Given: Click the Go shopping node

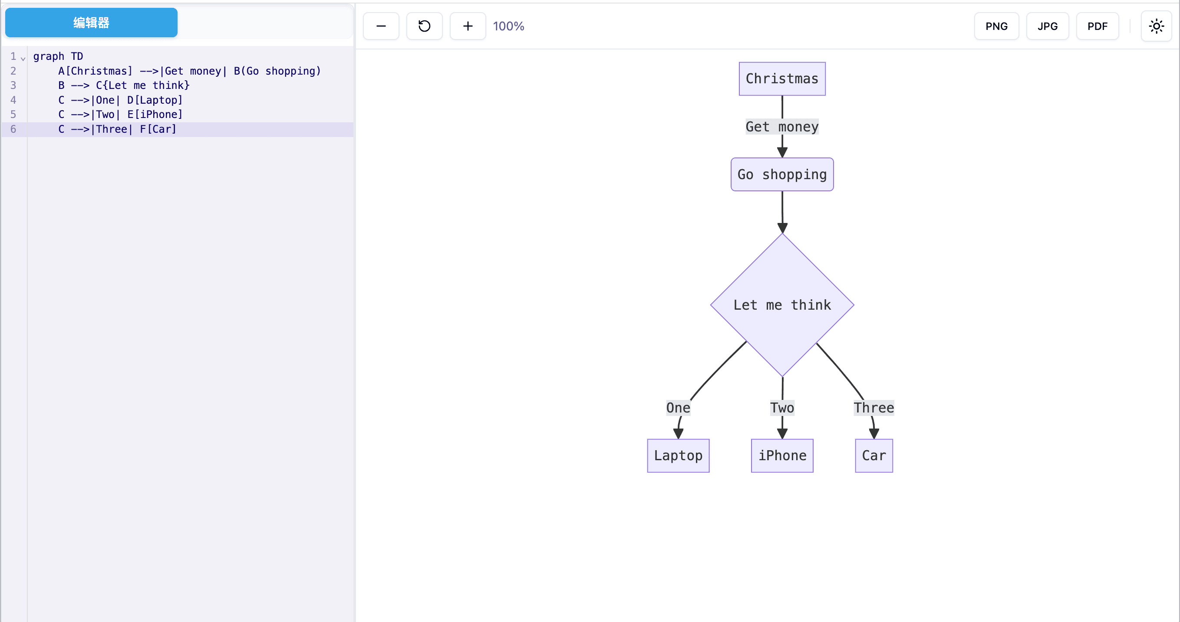Looking at the screenshot, I should (x=782, y=174).
